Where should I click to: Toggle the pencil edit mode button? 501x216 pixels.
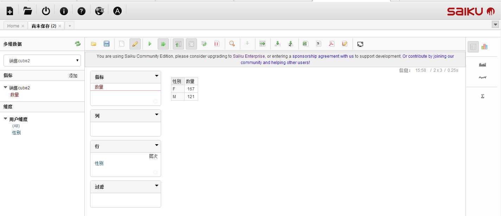click(x=135, y=44)
